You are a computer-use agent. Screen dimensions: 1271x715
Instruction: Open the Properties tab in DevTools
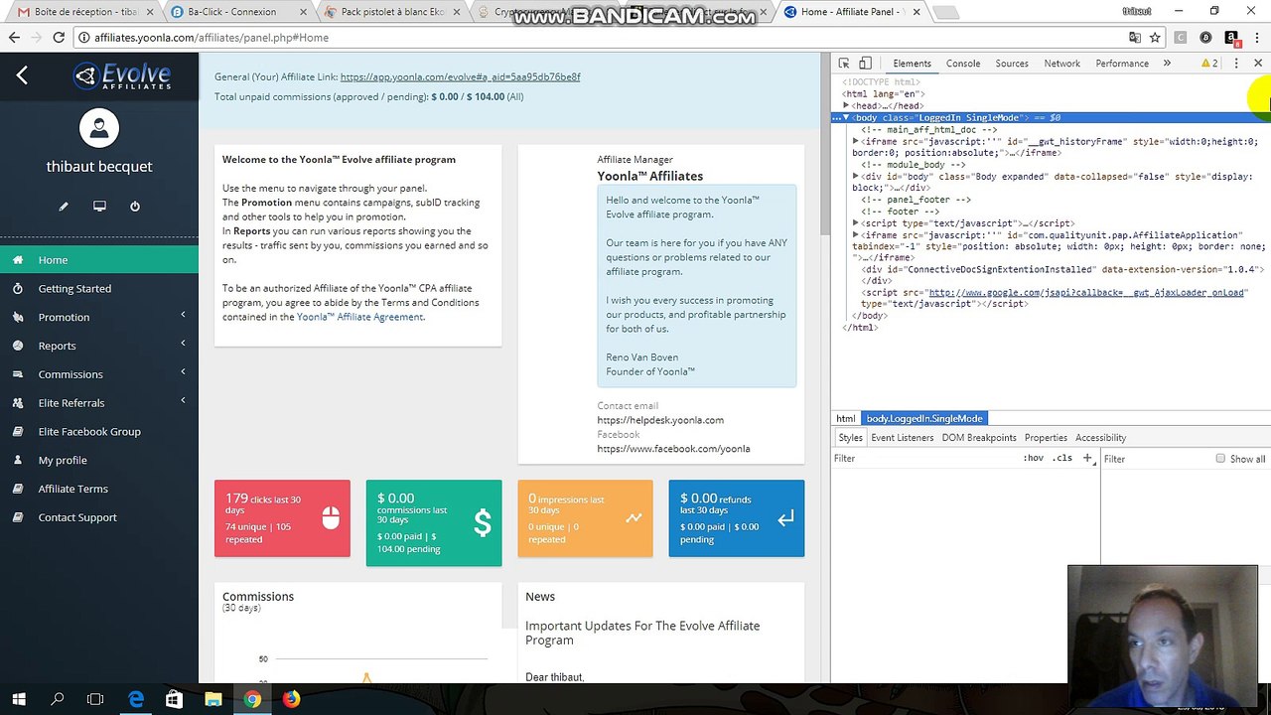(1046, 438)
